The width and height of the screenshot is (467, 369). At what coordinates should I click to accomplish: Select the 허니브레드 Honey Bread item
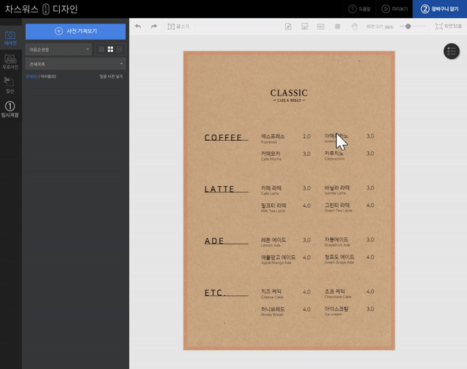(x=273, y=311)
